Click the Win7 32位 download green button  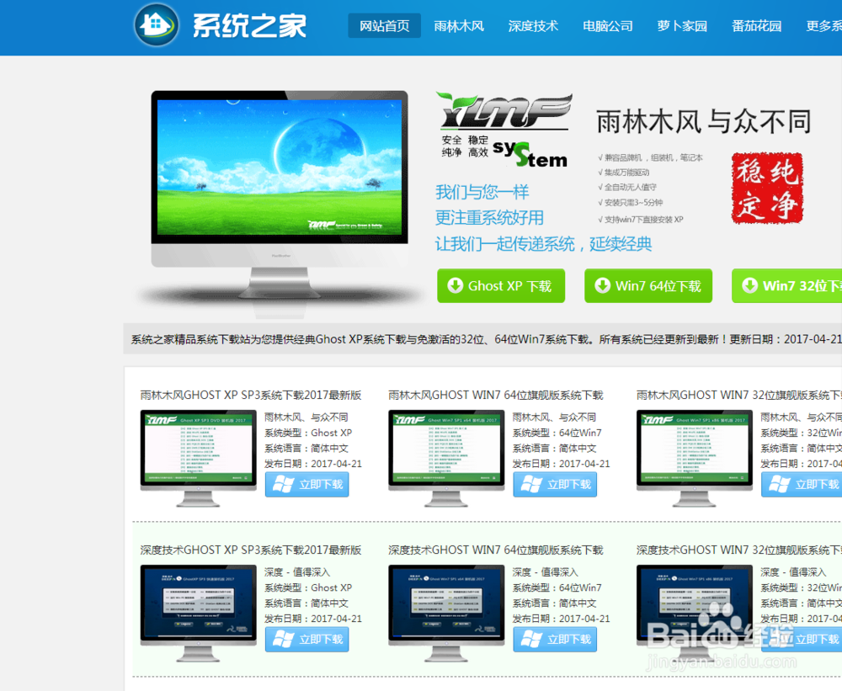pyautogui.click(x=786, y=285)
